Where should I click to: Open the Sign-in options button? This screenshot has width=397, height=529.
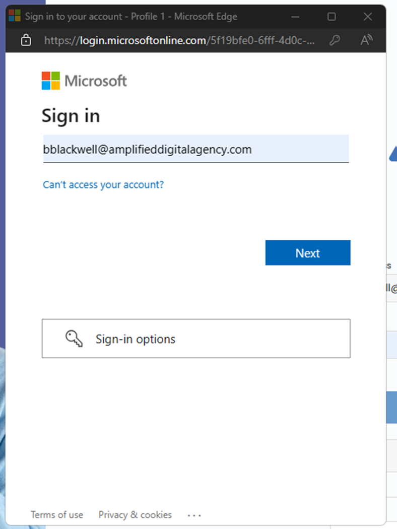(x=195, y=339)
